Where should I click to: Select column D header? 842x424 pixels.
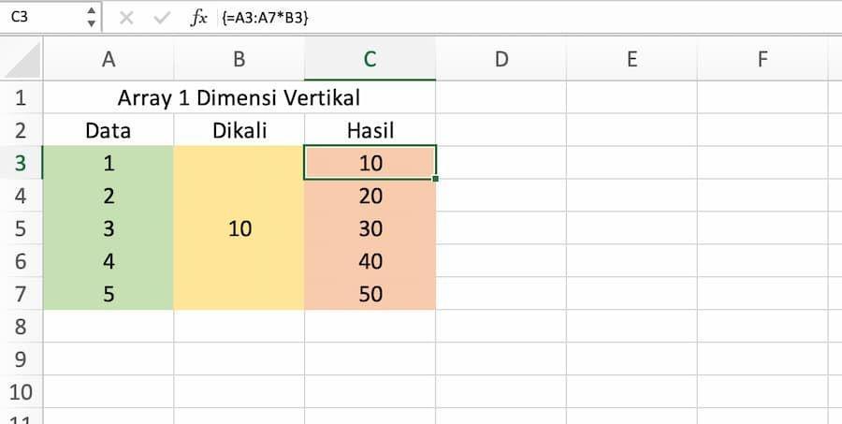[x=501, y=60]
